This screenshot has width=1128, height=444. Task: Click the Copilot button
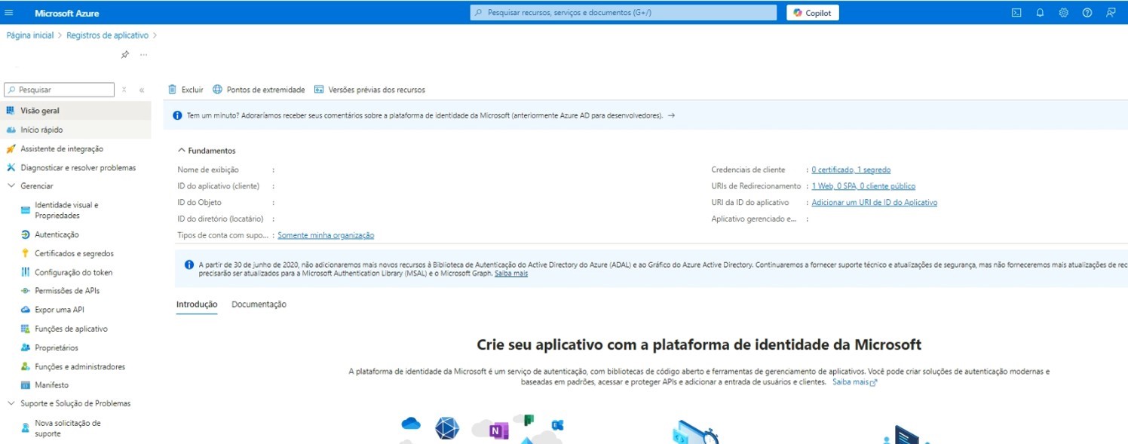(813, 13)
